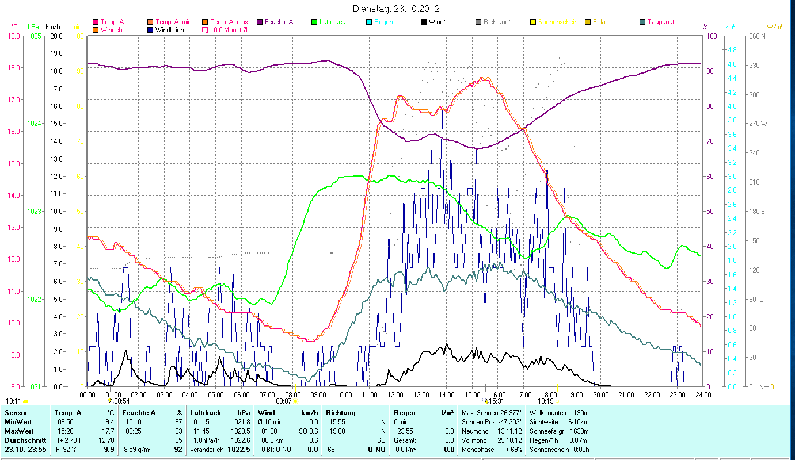Click the moon marker icon at 15:31

[x=485, y=401]
